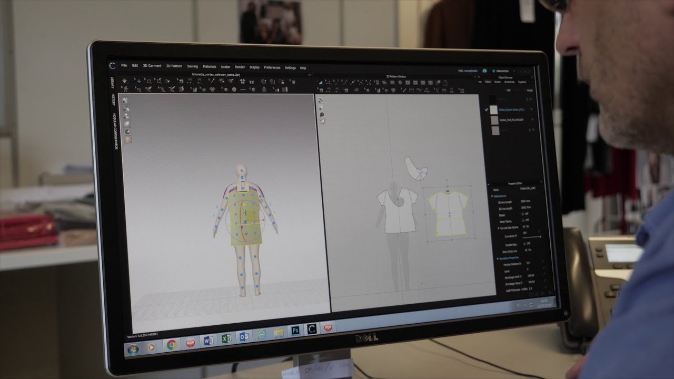Click the Simulate down-arrow tool icon

click(124, 81)
